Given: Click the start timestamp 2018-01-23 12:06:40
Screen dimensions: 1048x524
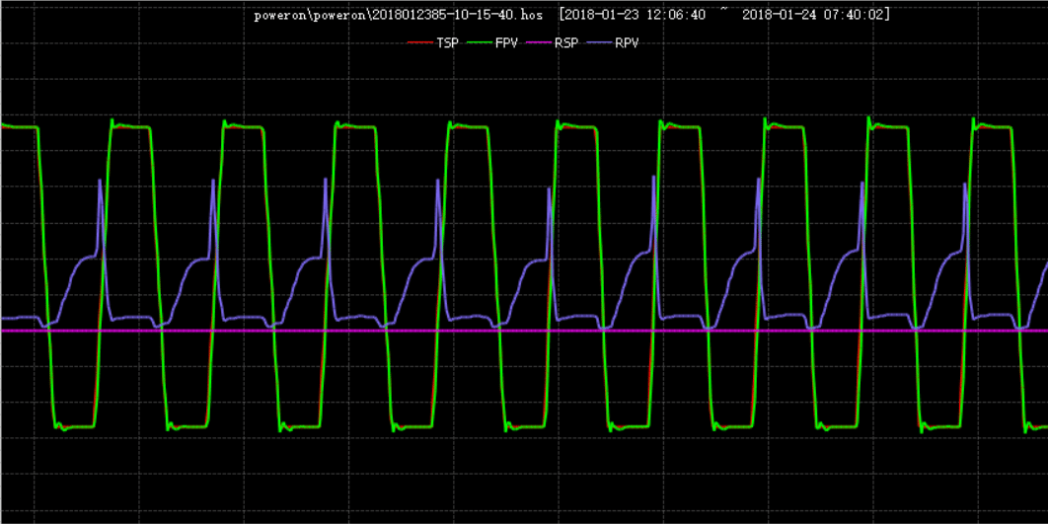Looking at the screenshot, I should coord(635,16).
